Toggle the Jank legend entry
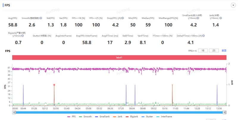The image size is (238, 120). click(118, 117)
